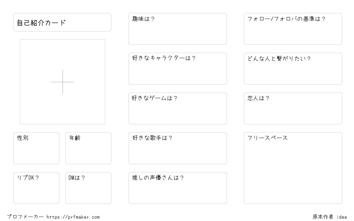Click the 性別 field
The height and width of the screenshot is (221, 354).
[36, 148]
